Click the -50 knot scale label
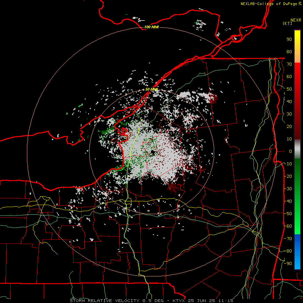This screenshot has height=303, width=303. coord(288,214)
